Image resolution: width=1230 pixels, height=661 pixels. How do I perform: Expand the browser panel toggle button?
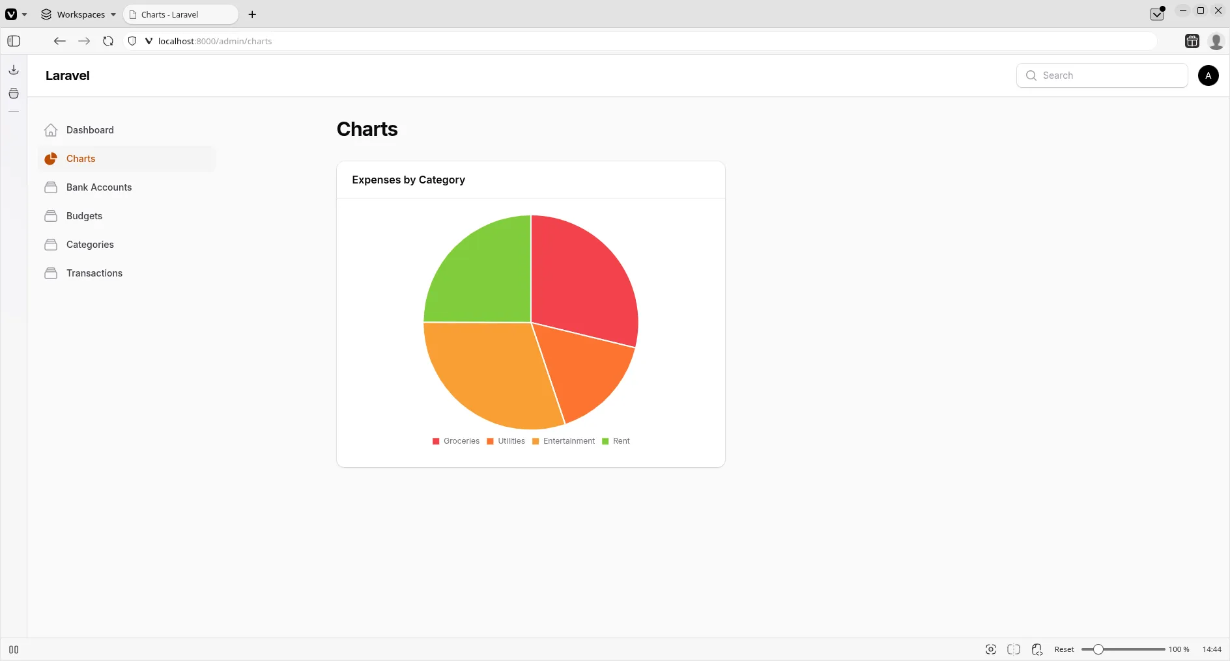coord(13,41)
